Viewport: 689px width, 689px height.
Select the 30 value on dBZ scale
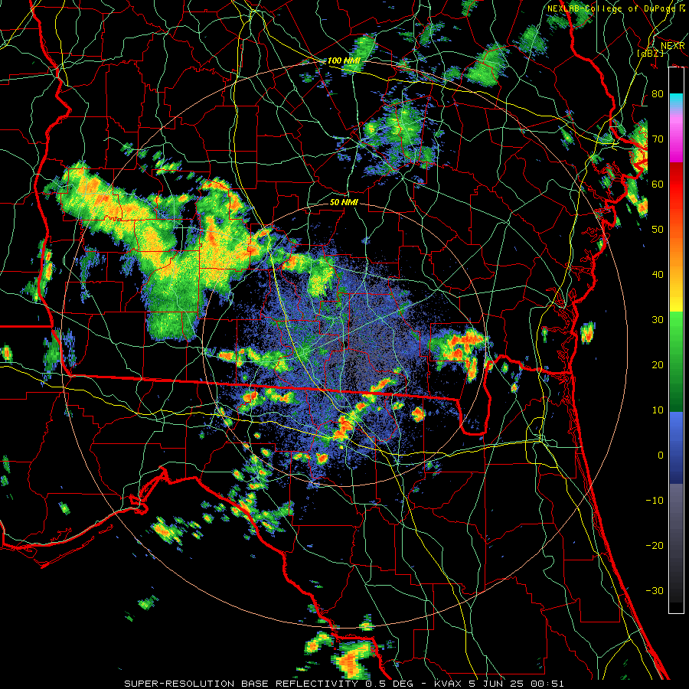coord(658,319)
